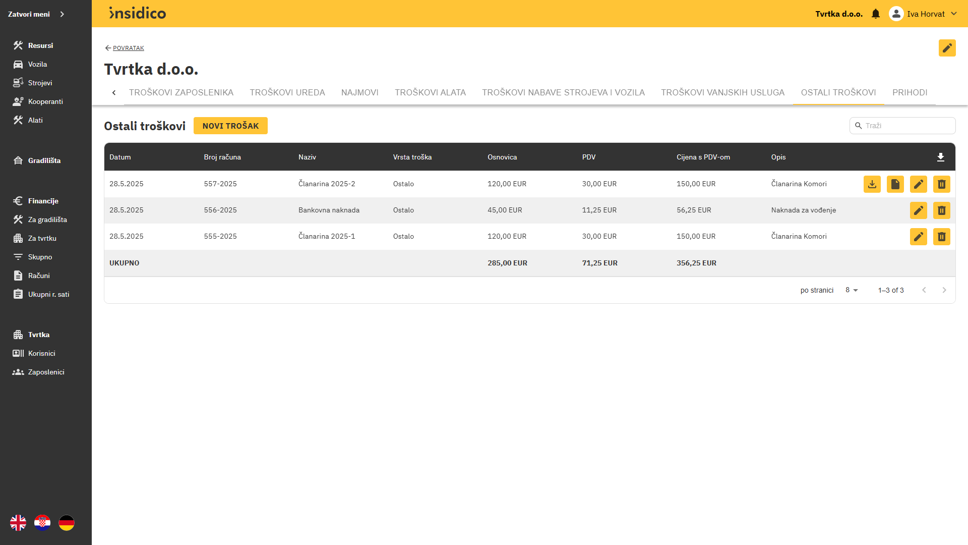Open document icon for Članarina 2025-2 row
This screenshot has height=545, width=968.
[x=895, y=184]
